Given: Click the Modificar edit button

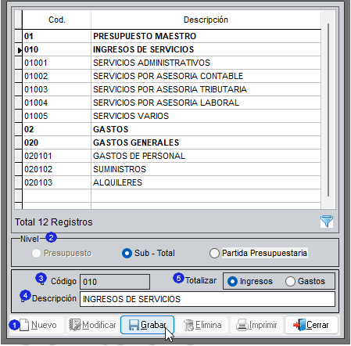Looking at the screenshot, I should coord(92,325).
